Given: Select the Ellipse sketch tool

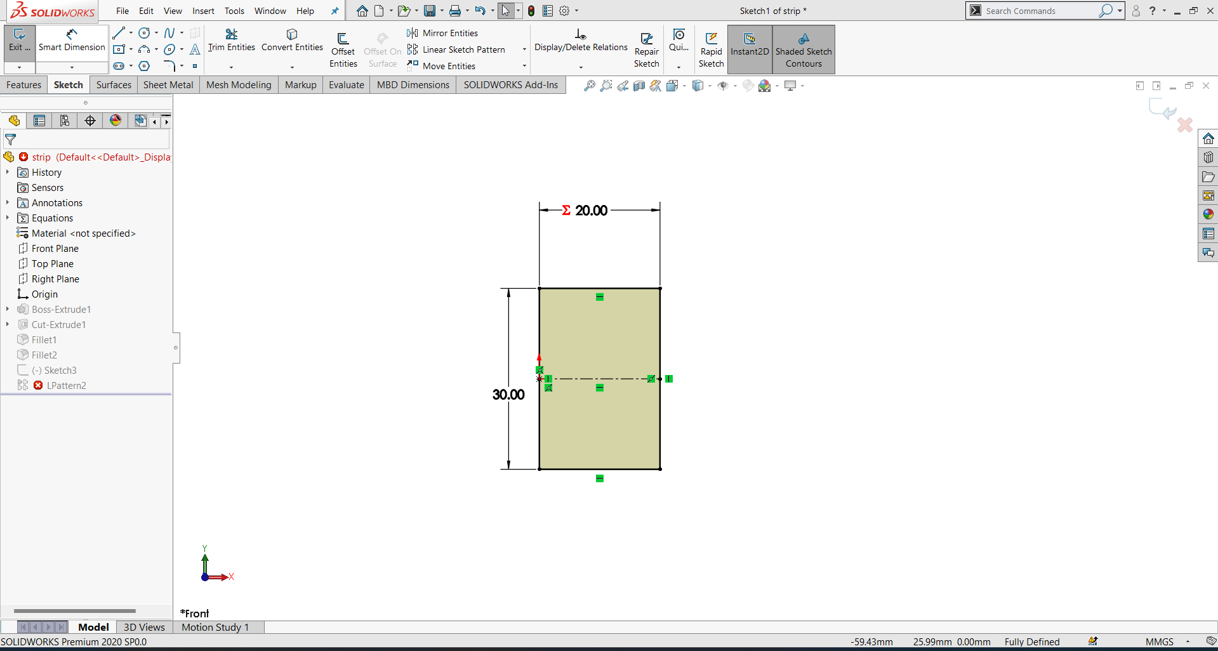Looking at the screenshot, I should [169, 49].
